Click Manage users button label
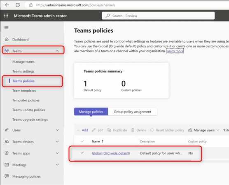229x185 pixels. 204,130
